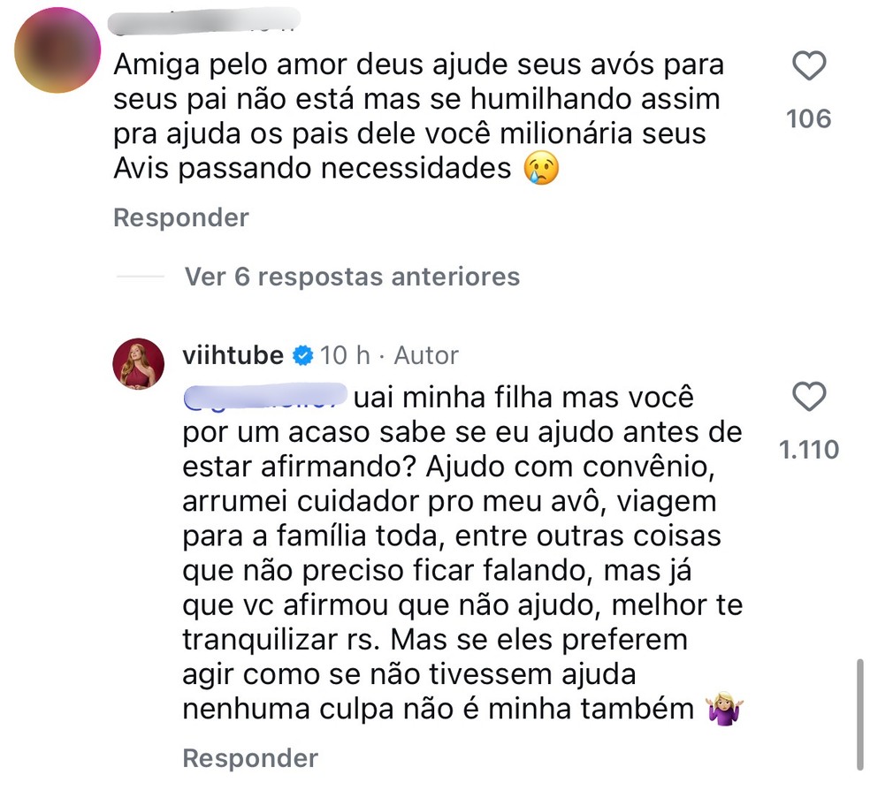Viewport: 870px width, 798px height.
Task: Click 'Responder' under viihtube's reply
Action: (250, 757)
